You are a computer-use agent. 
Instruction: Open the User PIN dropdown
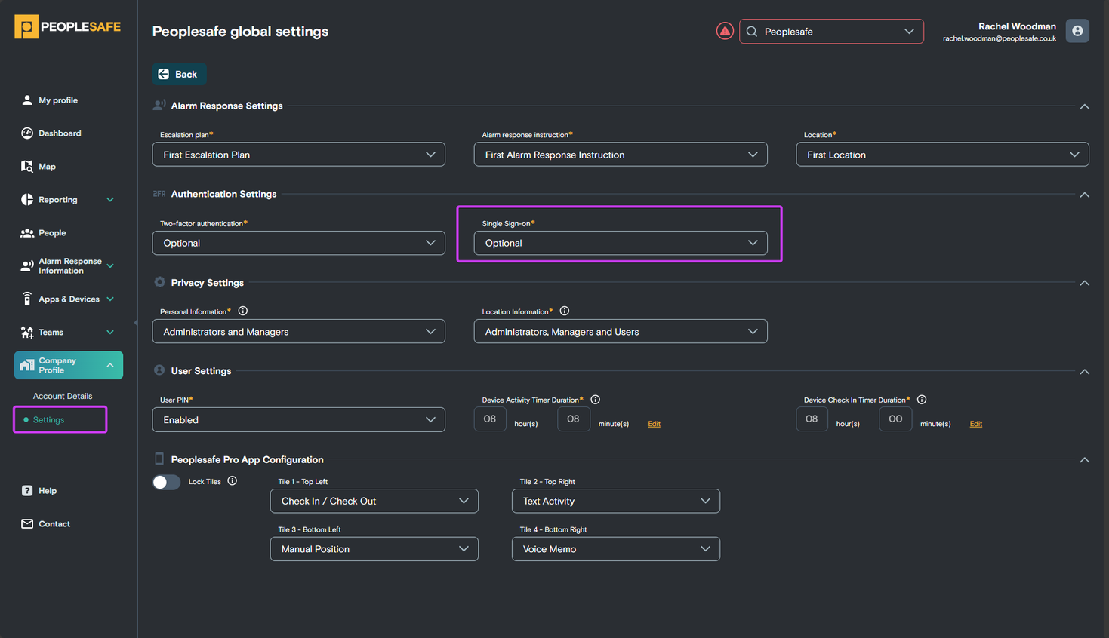[x=299, y=420]
